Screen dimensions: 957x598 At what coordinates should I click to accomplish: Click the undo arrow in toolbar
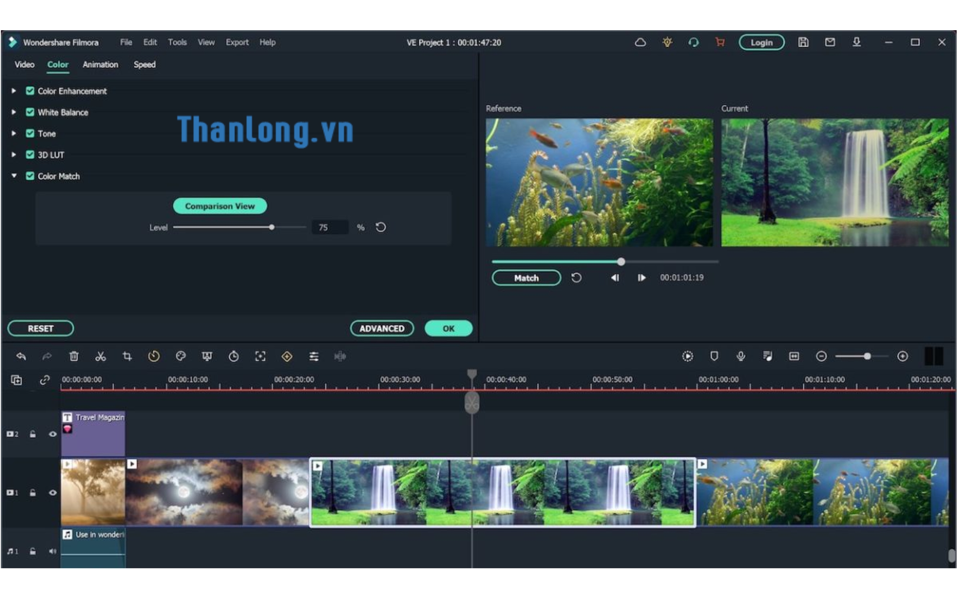pos(21,356)
